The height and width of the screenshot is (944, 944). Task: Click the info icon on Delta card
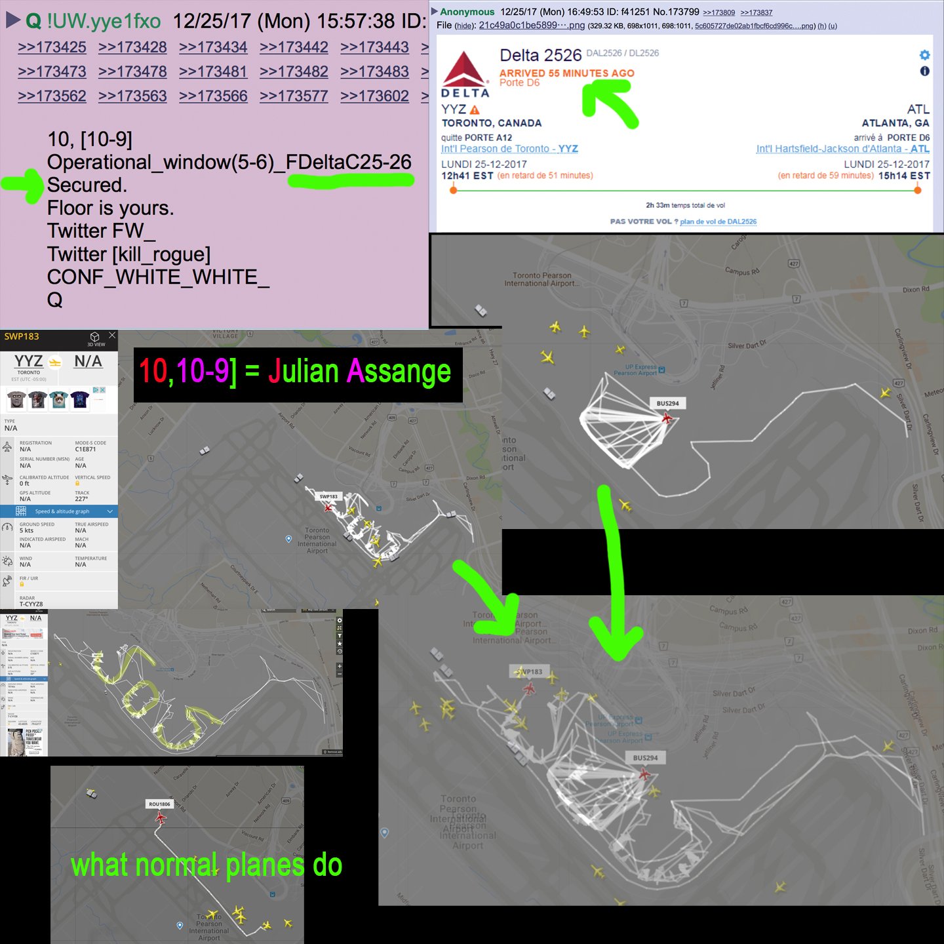[924, 71]
